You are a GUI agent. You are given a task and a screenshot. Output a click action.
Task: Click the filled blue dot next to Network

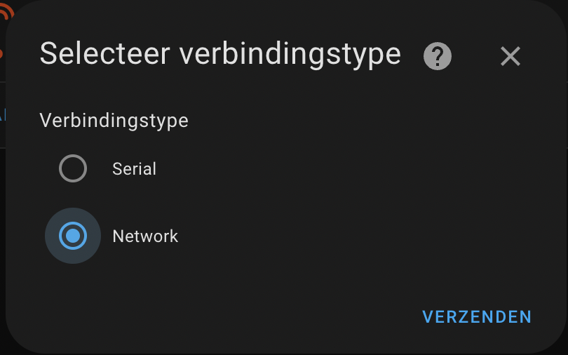point(73,236)
